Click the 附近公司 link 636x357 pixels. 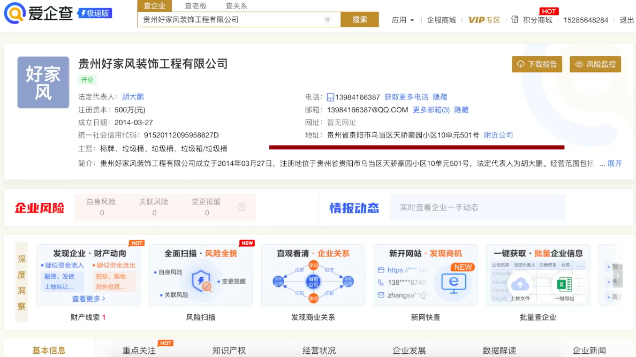[x=498, y=135]
